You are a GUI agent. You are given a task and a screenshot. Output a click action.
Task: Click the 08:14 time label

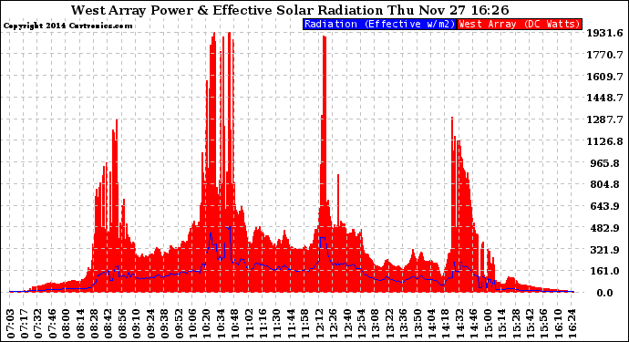[x=80, y=323]
